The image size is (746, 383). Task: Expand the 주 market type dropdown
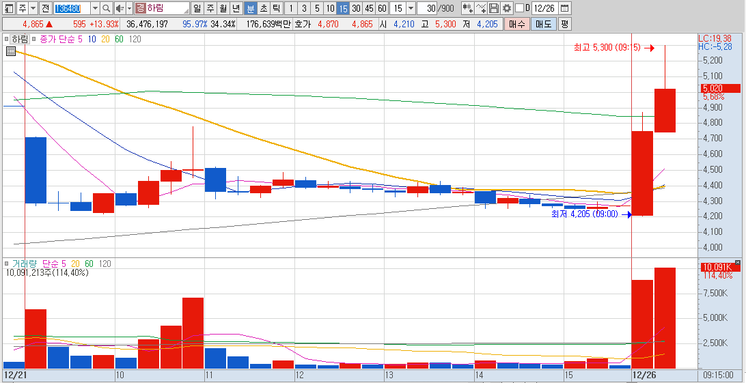tap(33, 8)
